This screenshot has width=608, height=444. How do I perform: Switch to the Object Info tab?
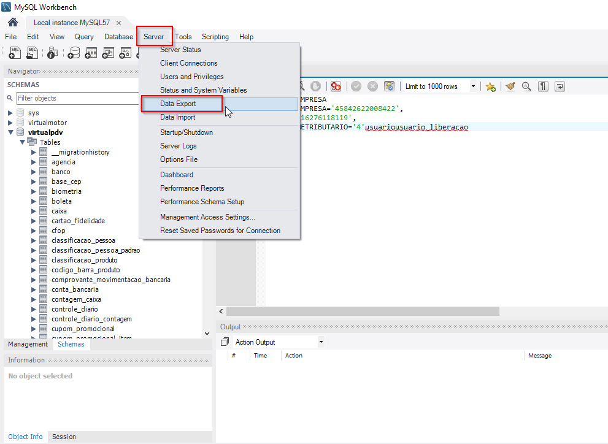tap(25, 437)
